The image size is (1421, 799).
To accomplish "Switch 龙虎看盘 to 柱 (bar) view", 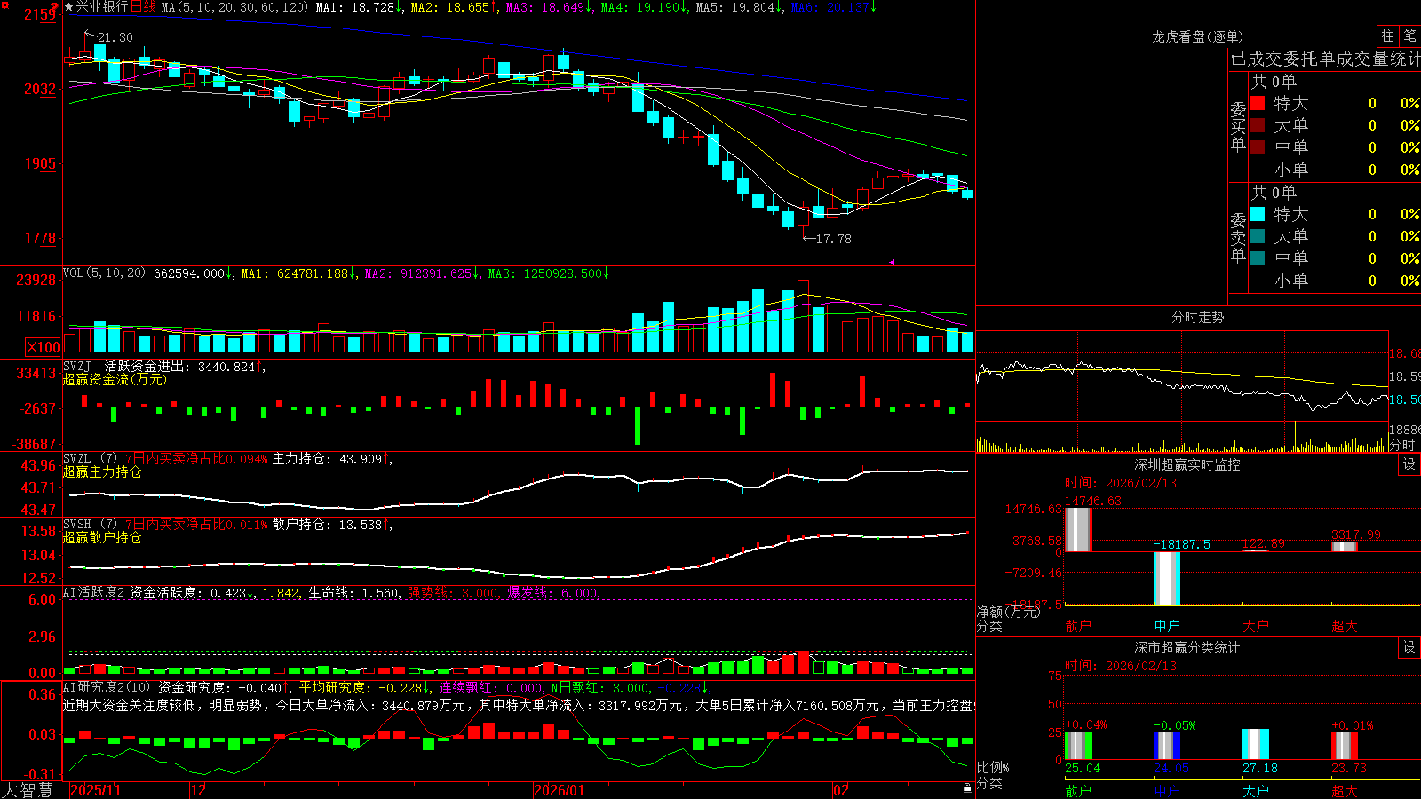I will [x=1387, y=36].
